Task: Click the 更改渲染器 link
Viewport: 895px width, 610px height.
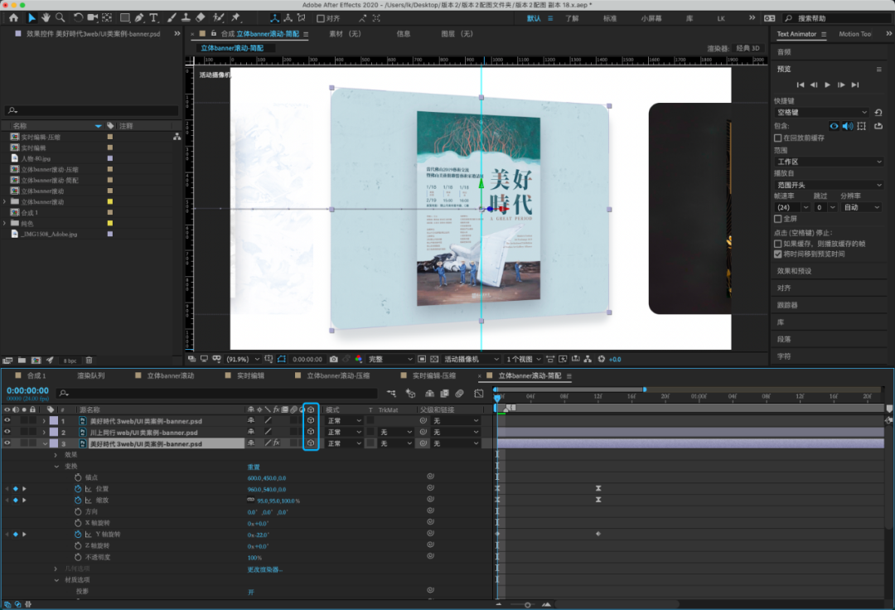Action: pos(265,569)
